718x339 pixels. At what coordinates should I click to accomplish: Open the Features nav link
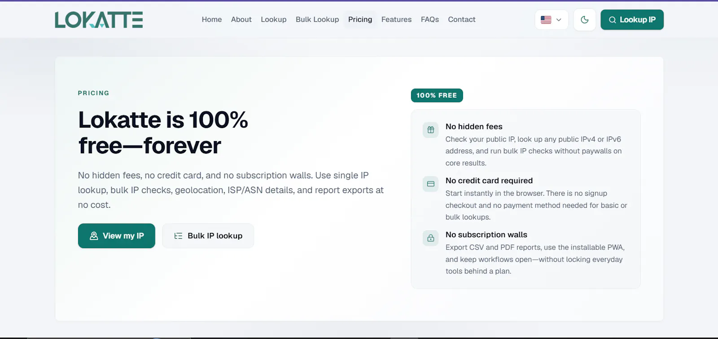tap(397, 20)
